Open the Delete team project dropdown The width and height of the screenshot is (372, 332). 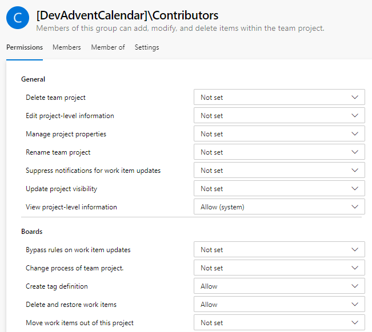tap(279, 98)
